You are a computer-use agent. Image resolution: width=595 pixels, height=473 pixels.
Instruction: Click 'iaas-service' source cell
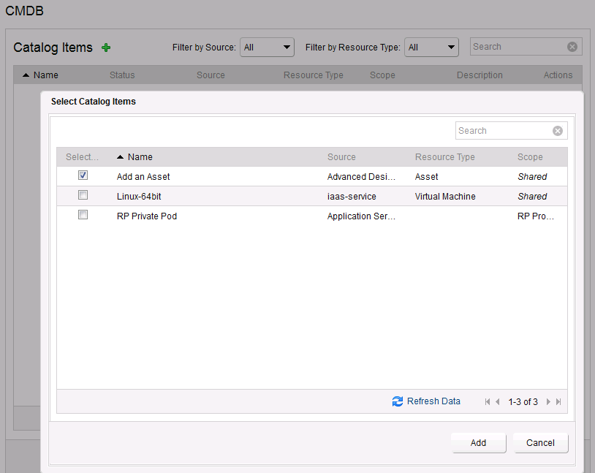[352, 196]
